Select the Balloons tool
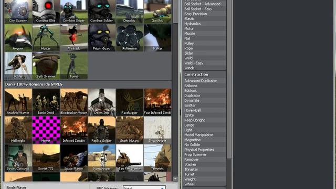 click(x=205, y=86)
